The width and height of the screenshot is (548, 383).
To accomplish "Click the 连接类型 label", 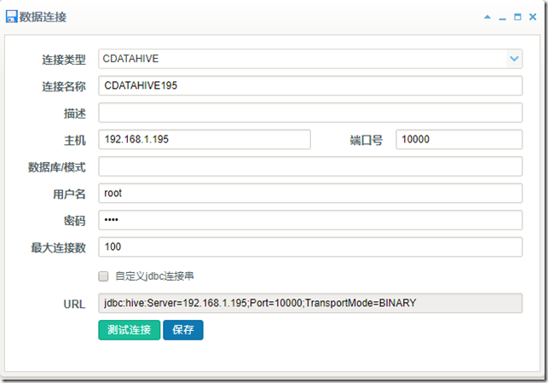I will tap(64, 60).
